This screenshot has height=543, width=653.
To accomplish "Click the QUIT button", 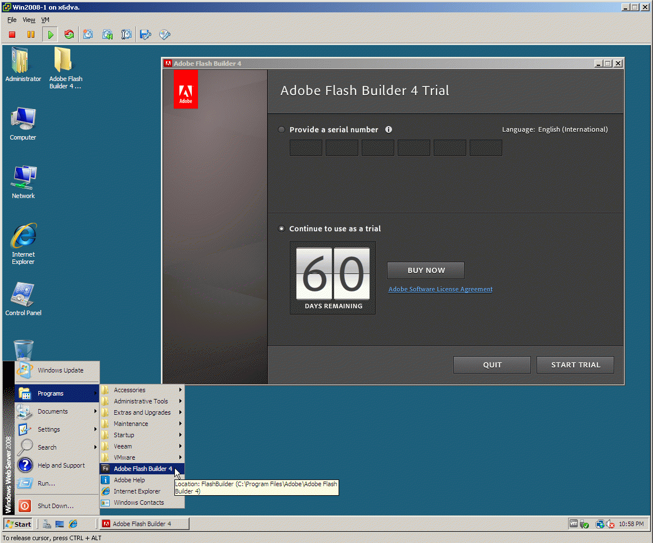I will tap(492, 365).
